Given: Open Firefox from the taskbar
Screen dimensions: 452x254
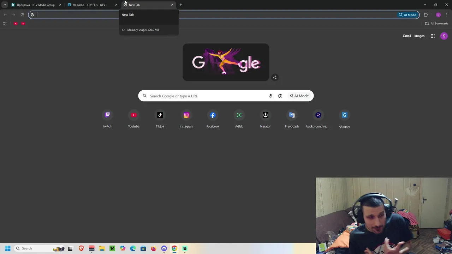Looking at the screenshot, I should pyautogui.click(x=154, y=248).
